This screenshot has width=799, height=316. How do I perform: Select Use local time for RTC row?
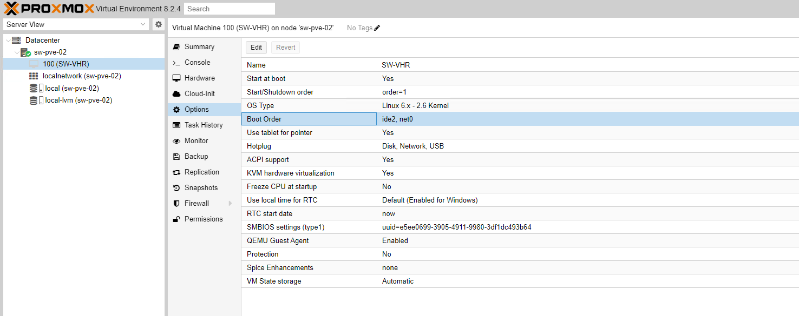(x=520, y=200)
